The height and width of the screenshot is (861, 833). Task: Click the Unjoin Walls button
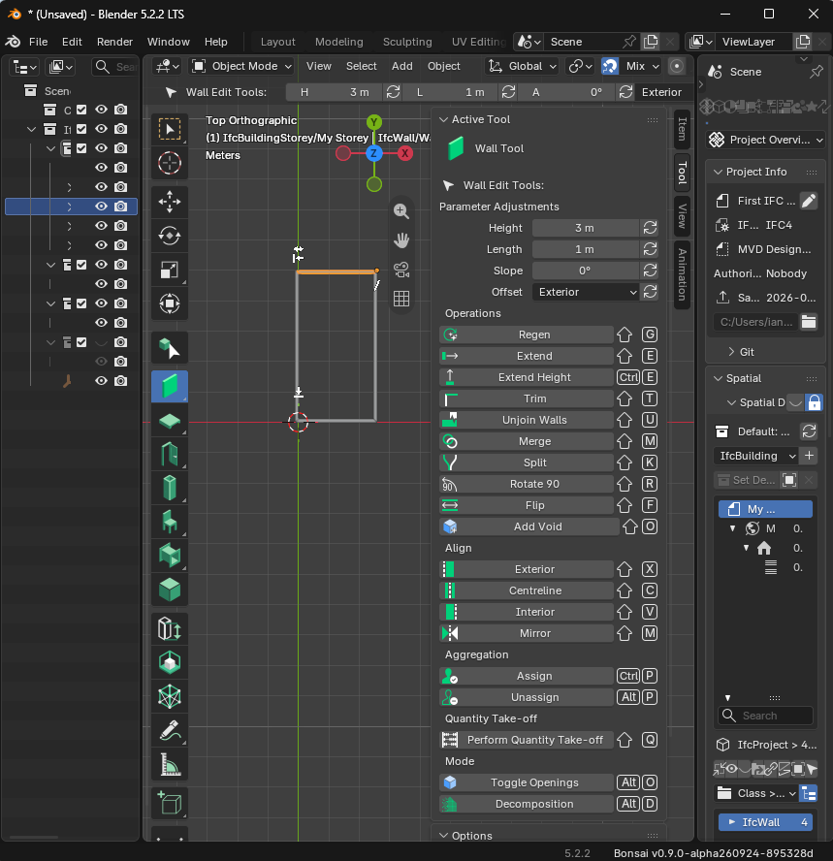[527, 420]
